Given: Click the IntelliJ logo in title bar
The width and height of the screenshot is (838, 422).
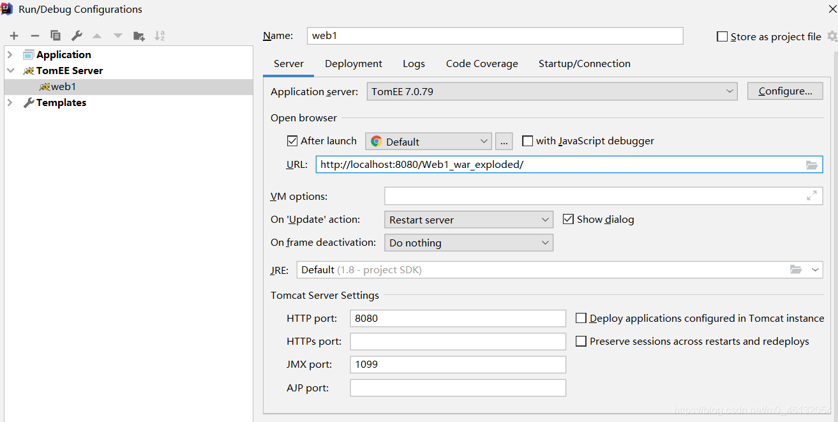Looking at the screenshot, I should click(7, 9).
